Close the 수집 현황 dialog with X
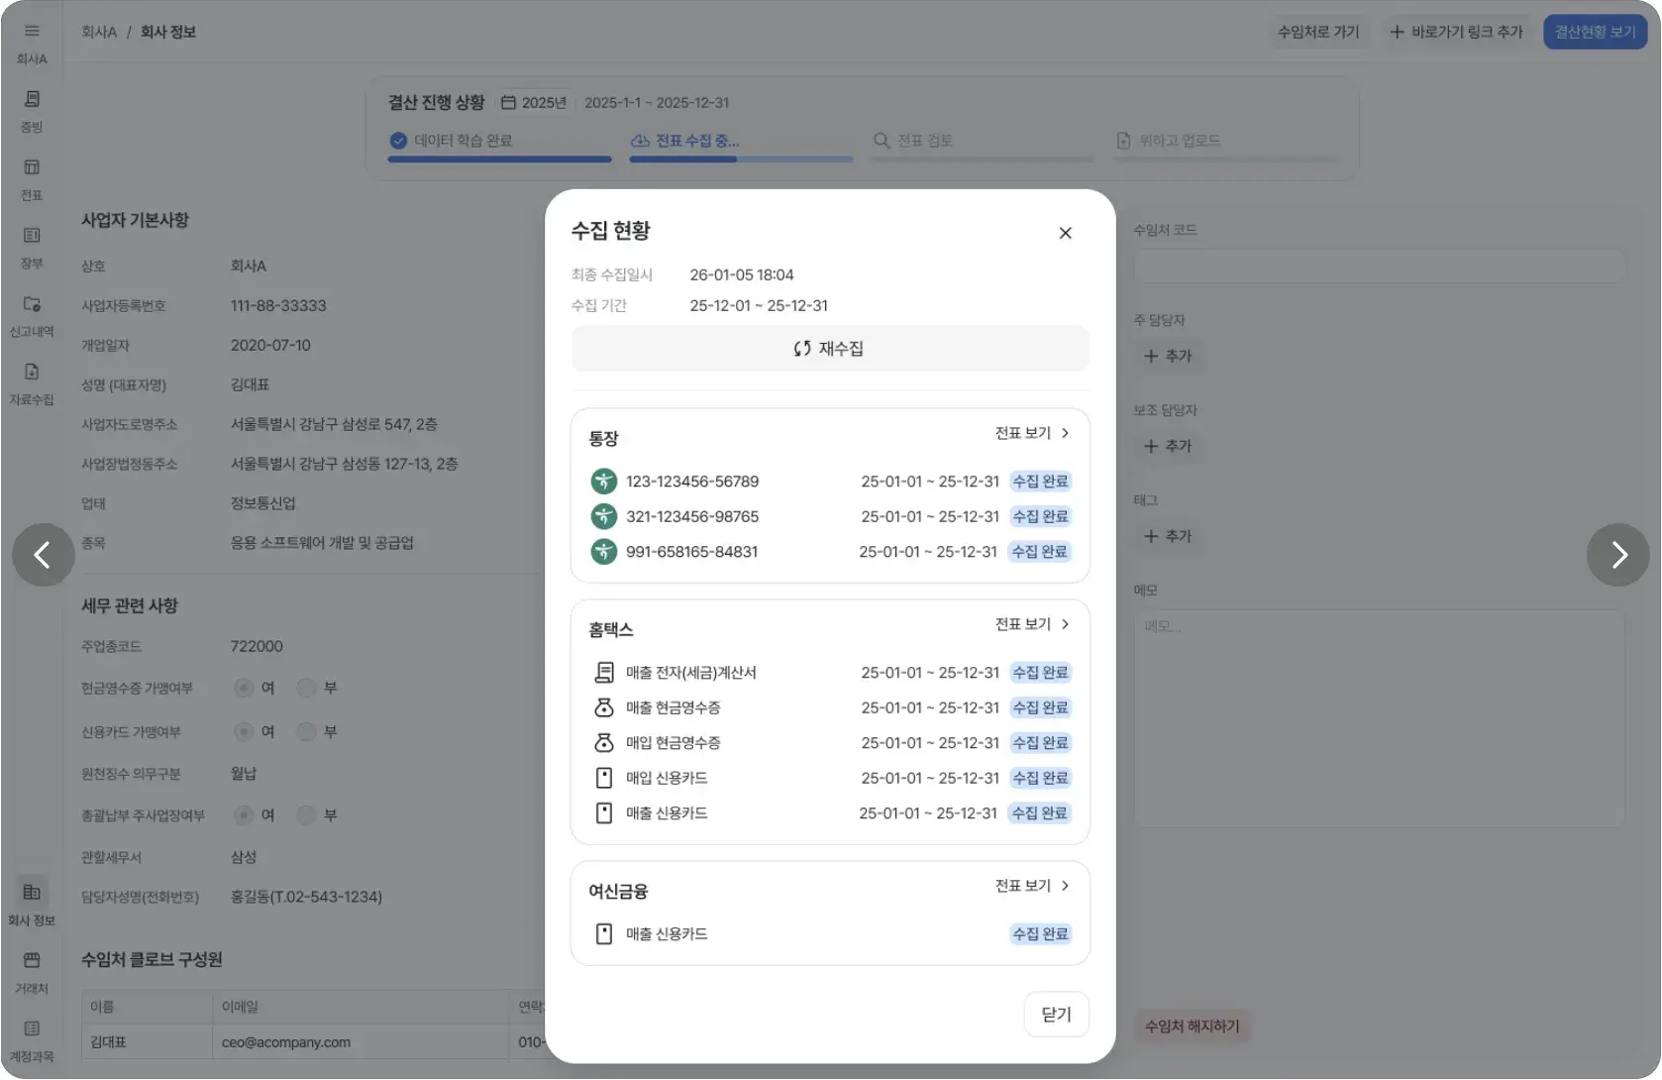The width and height of the screenshot is (1662, 1080). [1066, 233]
